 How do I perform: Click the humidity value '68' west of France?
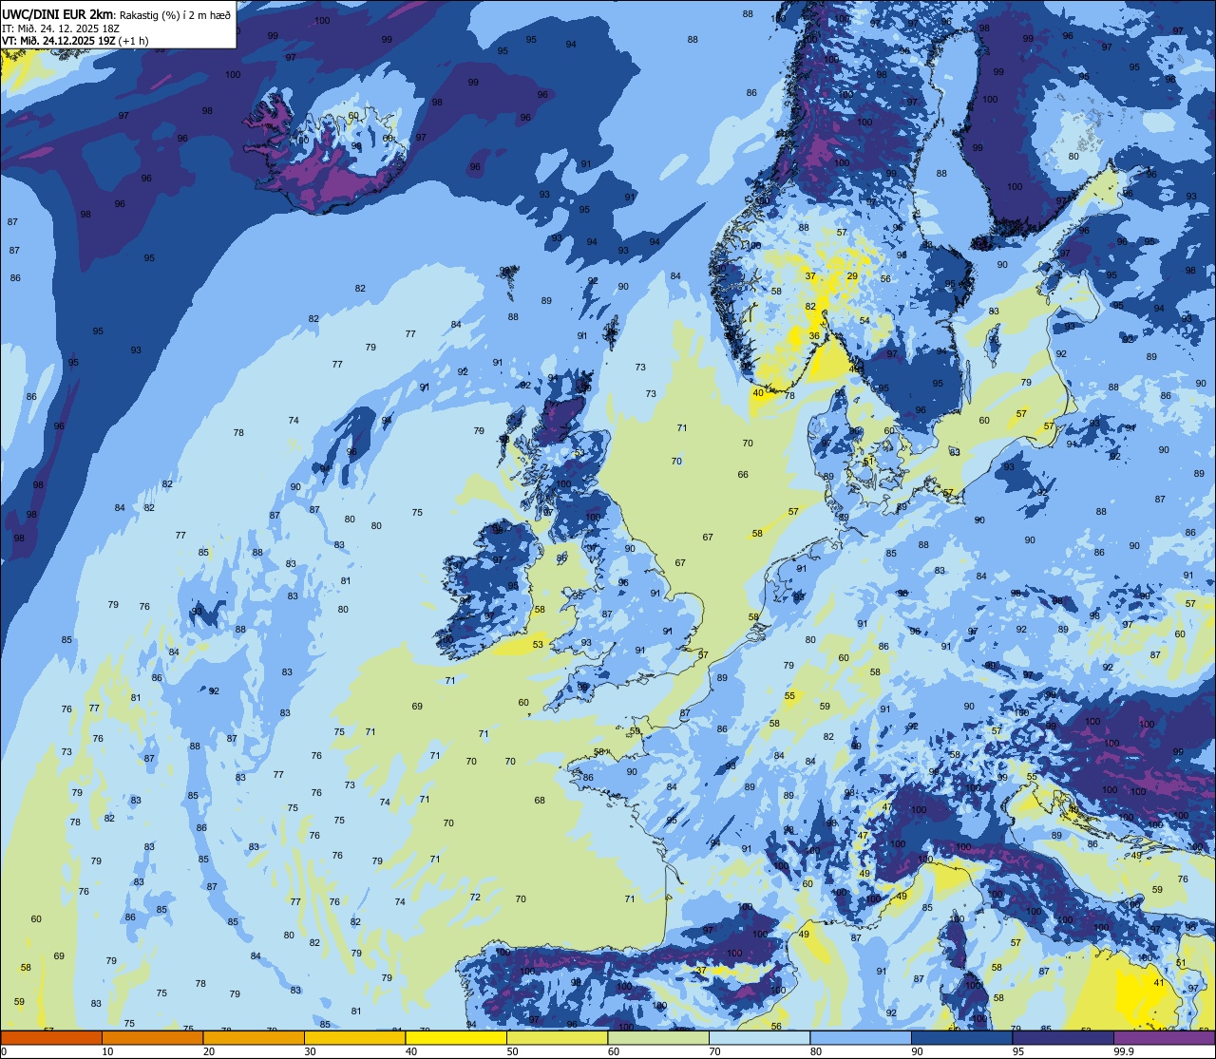point(540,801)
